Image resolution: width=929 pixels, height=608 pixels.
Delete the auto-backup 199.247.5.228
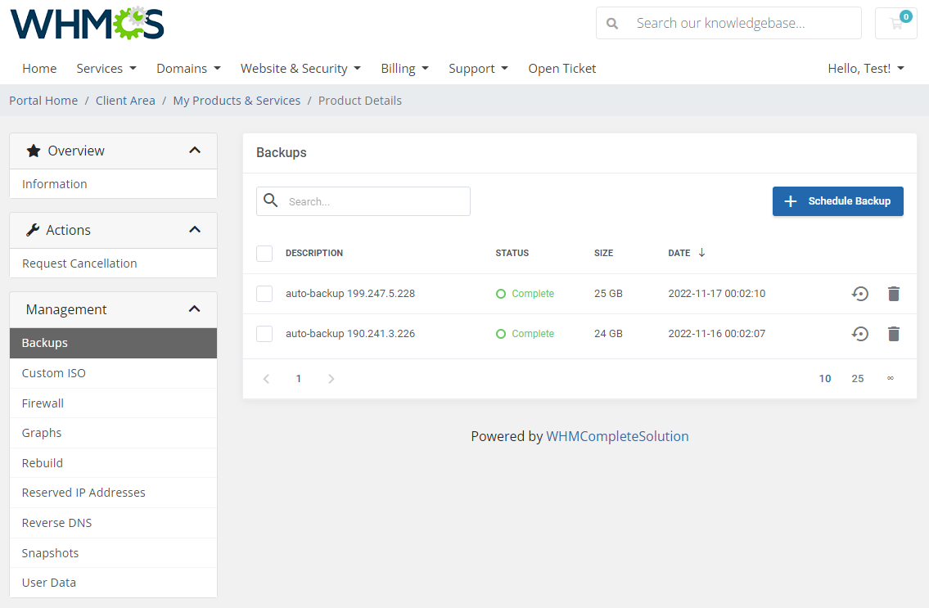click(x=893, y=293)
